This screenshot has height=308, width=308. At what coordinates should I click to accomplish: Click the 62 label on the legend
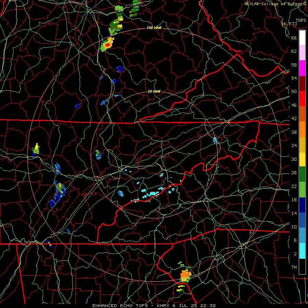294,51
